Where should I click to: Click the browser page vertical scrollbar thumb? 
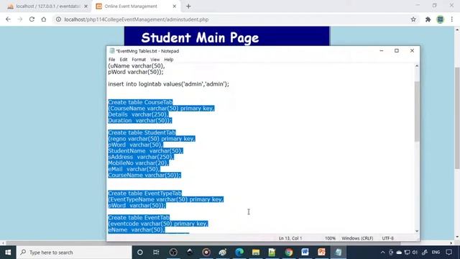click(x=457, y=118)
